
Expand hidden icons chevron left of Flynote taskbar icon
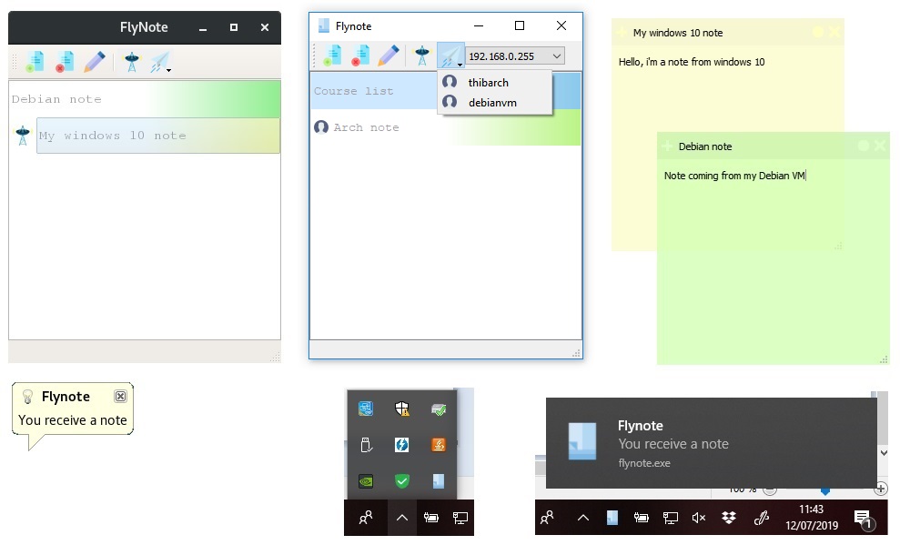(x=583, y=518)
